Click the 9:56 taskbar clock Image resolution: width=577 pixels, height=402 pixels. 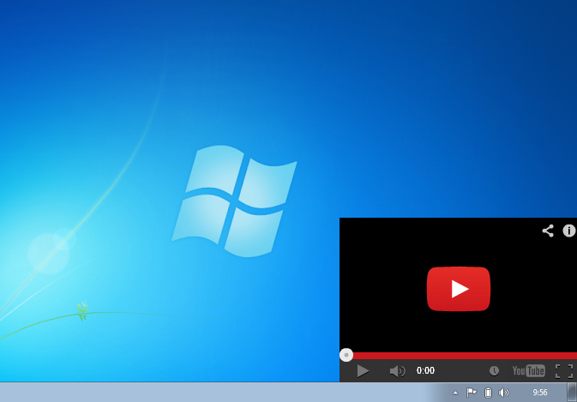(x=540, y=392)
